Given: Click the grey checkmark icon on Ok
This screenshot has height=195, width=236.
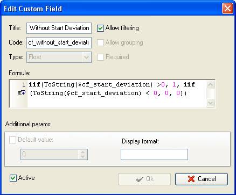Looking at the screenshot, I should click(140, 179).
